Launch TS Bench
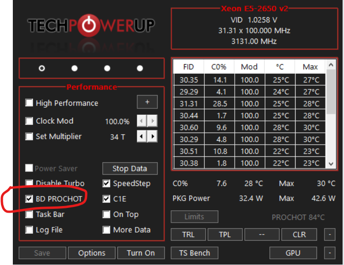The width and height of the screenshot is (344, 265). 195,253
